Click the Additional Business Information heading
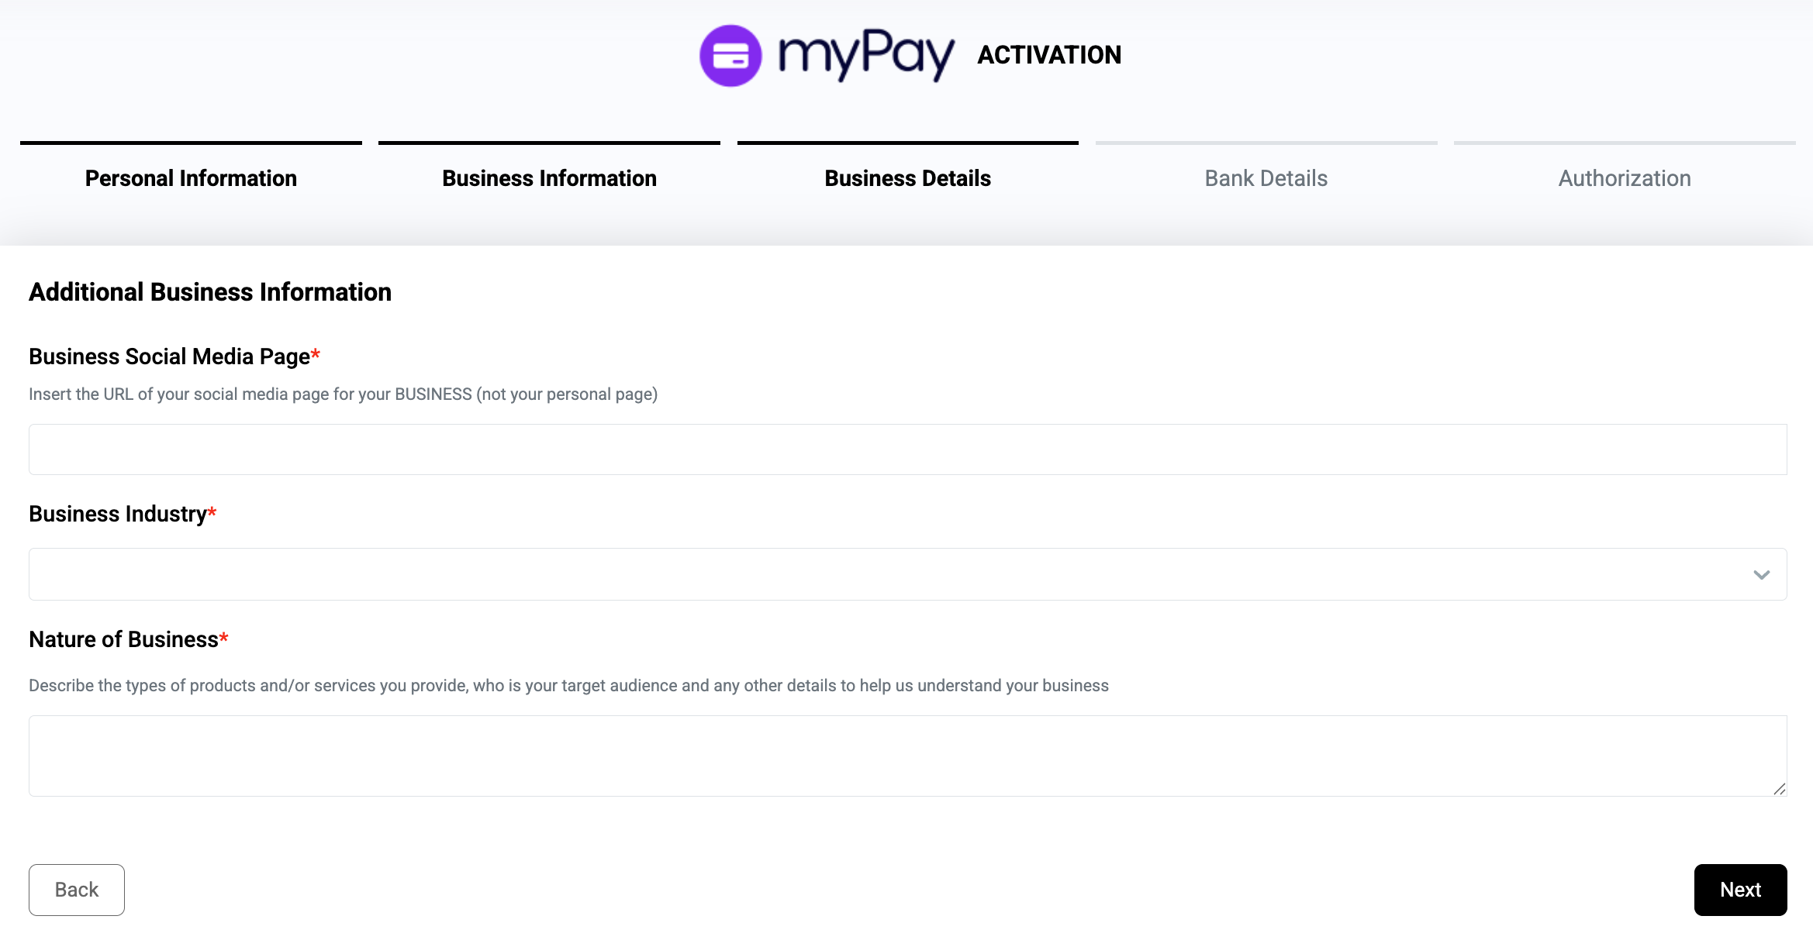This screenshot has height=947, width=1813. [210, 292]
